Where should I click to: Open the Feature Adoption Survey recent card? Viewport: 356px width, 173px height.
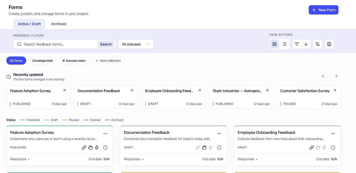tap(38, 97)
